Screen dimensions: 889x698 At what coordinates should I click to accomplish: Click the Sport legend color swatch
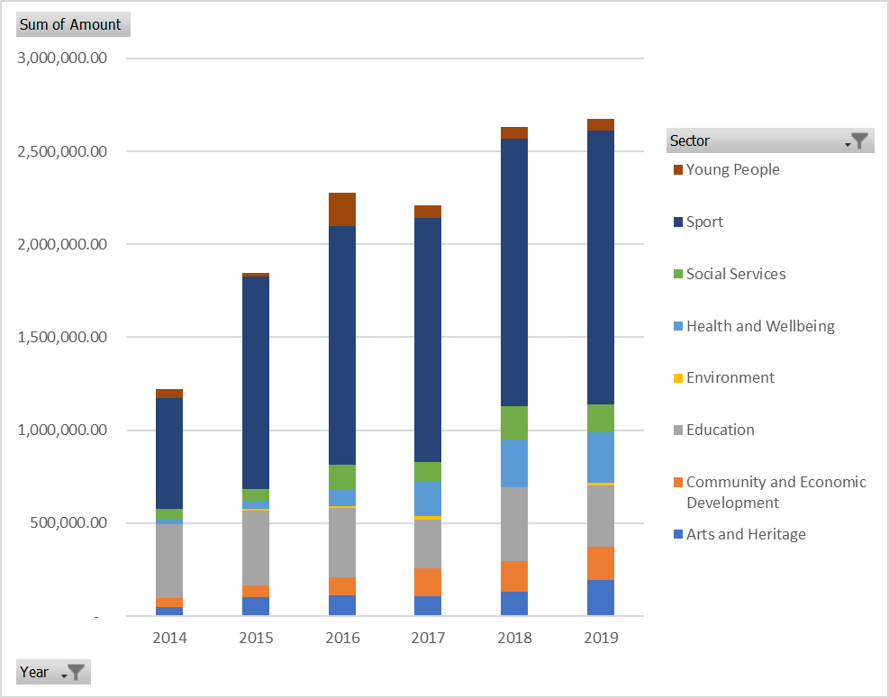(x=678, y=222)
